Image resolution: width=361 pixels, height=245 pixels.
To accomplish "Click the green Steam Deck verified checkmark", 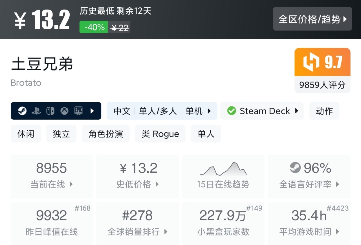I will click(x=232, y=111).
